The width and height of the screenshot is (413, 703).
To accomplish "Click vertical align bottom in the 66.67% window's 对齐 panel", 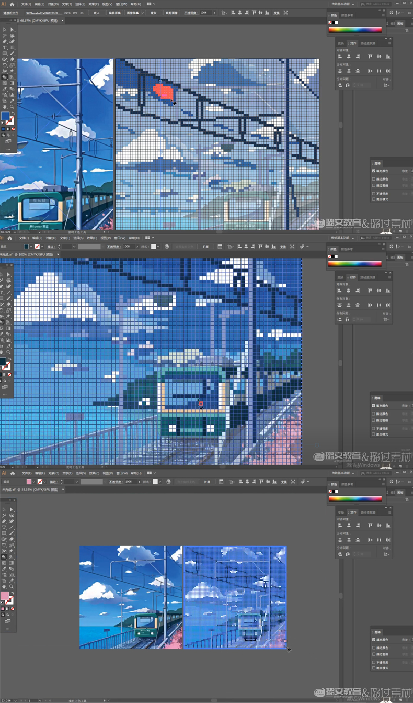I will pos(388,56).
